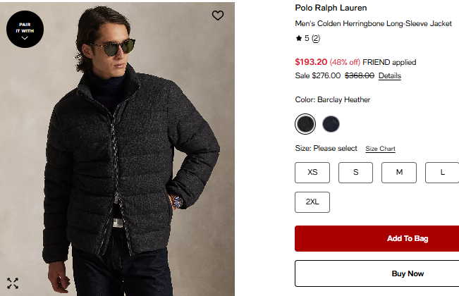Open the Pair It With badge

coord(25,31)
